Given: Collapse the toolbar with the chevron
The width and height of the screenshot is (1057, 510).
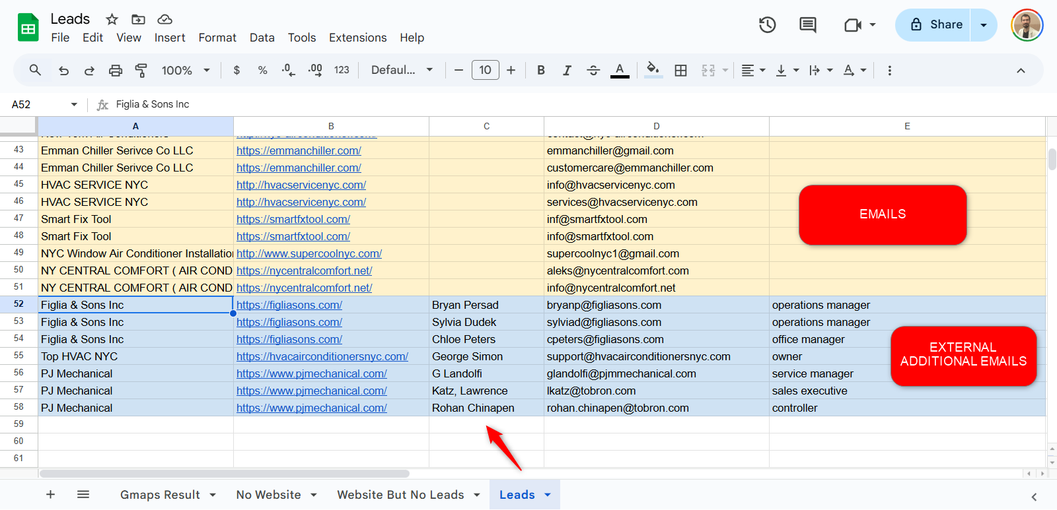Looking at the screenshot, I should [x=1021, y=70].
